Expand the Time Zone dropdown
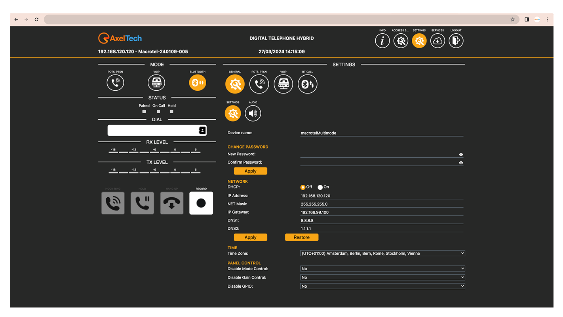Viewport: 563px width, 317px height. [382, 253]
